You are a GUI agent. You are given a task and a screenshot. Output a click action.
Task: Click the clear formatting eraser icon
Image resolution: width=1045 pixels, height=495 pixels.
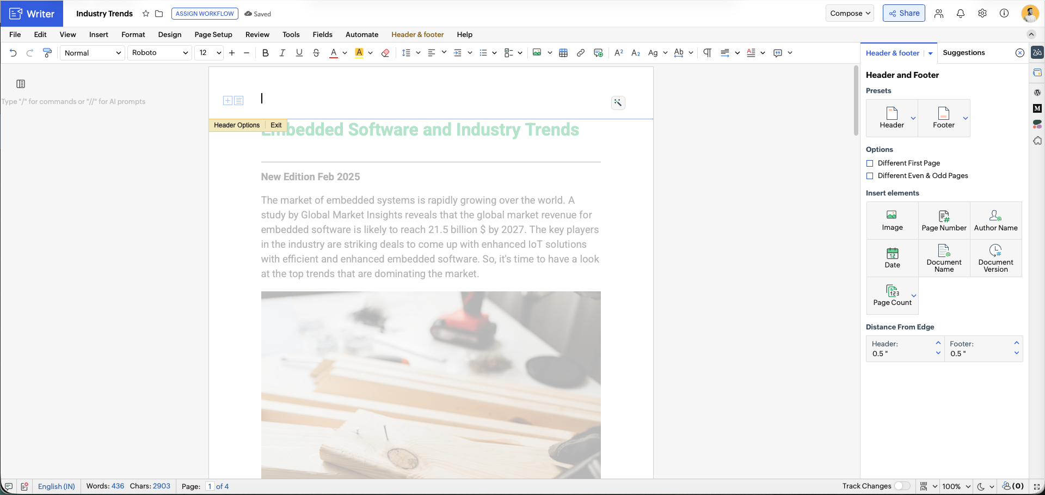[385, 53]
